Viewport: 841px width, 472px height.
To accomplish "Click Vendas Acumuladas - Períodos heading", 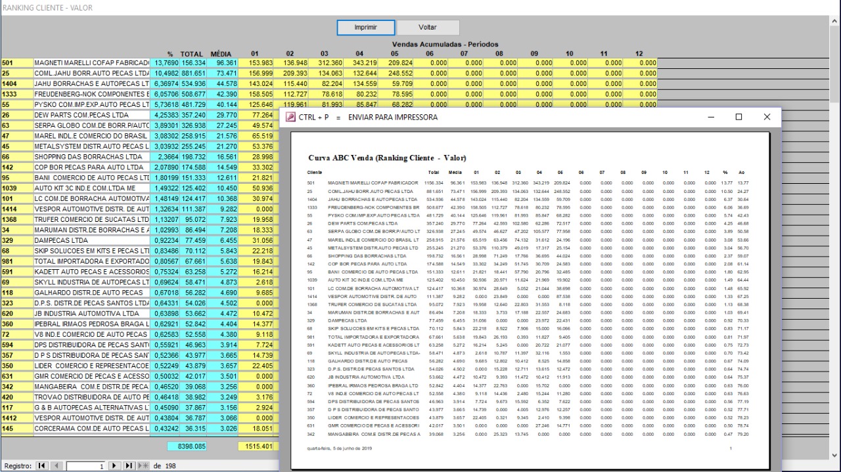I will point(444,44).
